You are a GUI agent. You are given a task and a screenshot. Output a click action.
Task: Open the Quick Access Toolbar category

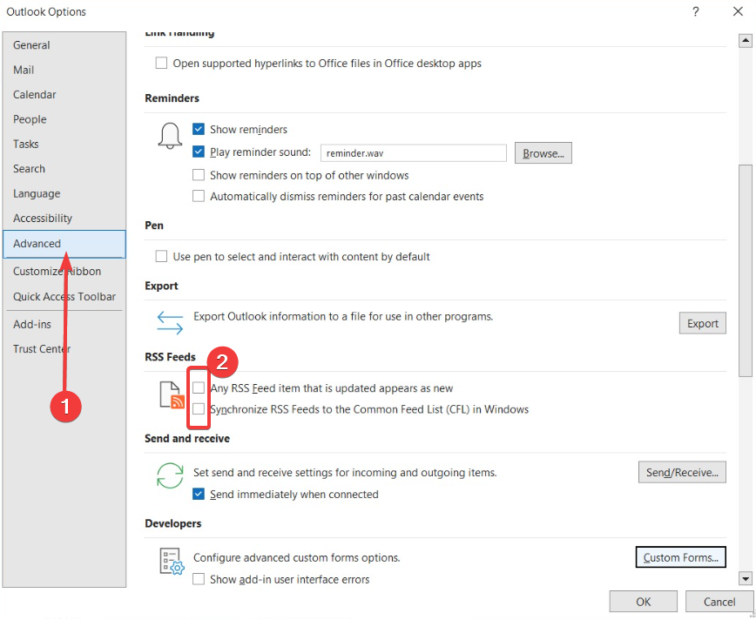[x=64, y=296]
